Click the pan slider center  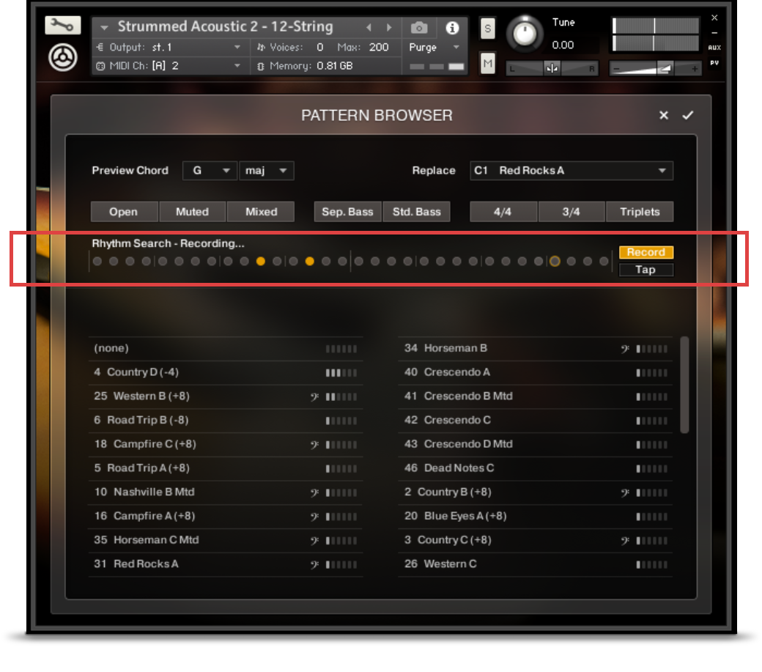point(552,68)
